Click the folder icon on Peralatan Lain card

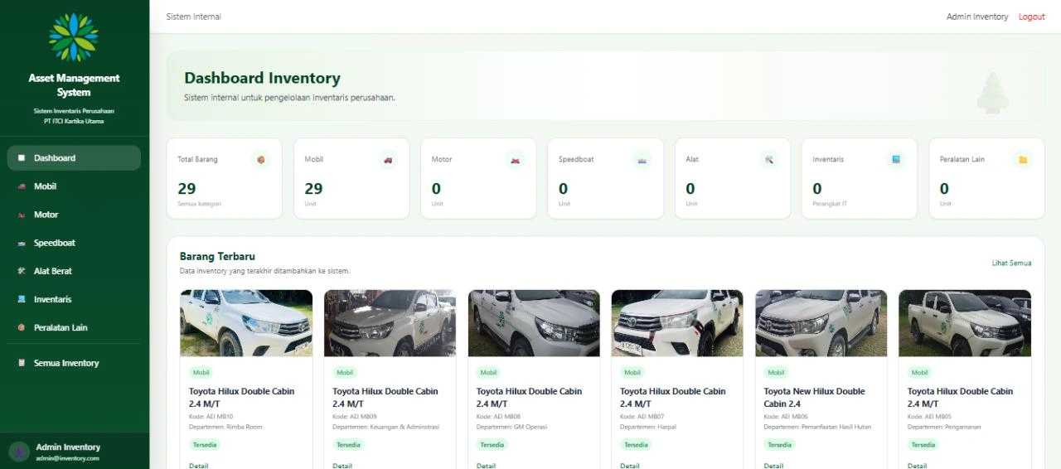pos(1023,159)
